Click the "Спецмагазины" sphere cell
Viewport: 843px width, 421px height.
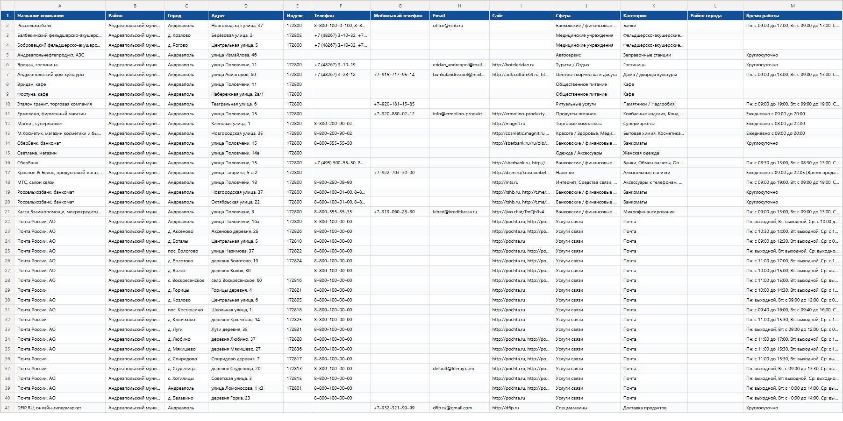pyautogui.click(x=586, y=407)
